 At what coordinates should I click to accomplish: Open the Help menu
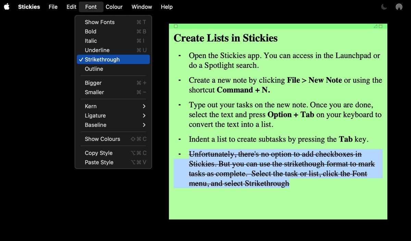click(167, 7)
